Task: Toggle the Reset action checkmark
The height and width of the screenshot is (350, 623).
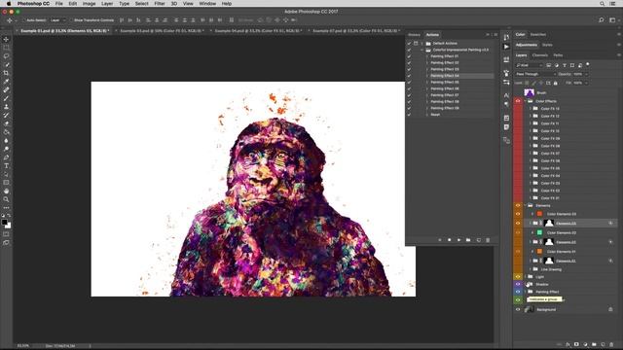Action: (x=409, y=115)
